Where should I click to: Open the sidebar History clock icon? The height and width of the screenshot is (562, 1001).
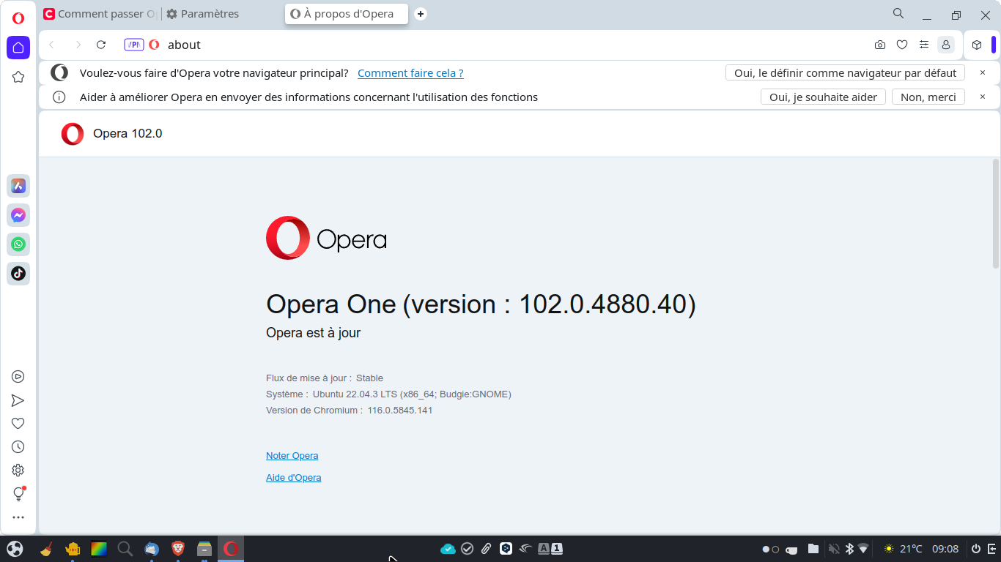(x=18, y=446)
